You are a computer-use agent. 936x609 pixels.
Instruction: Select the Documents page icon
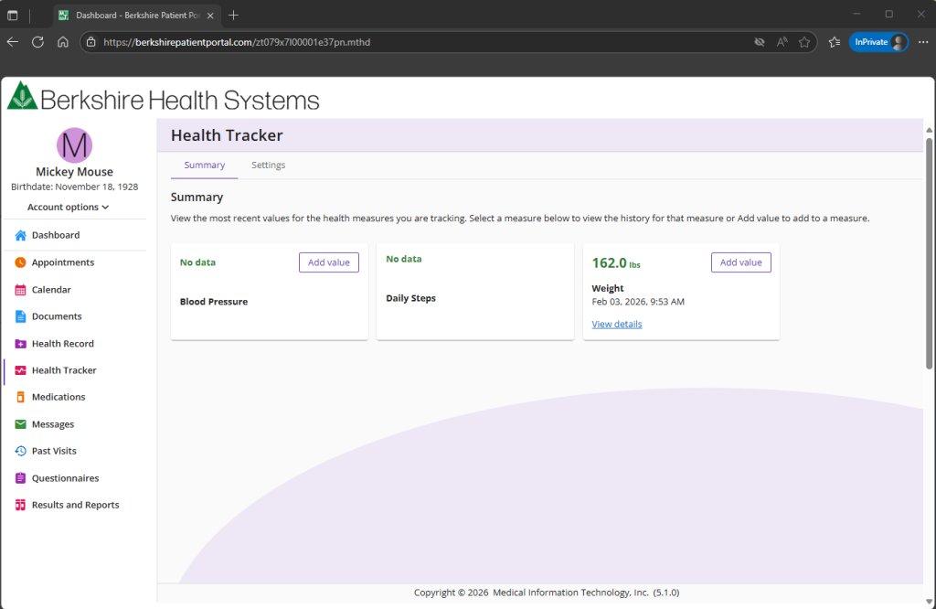tap(21, 316)
